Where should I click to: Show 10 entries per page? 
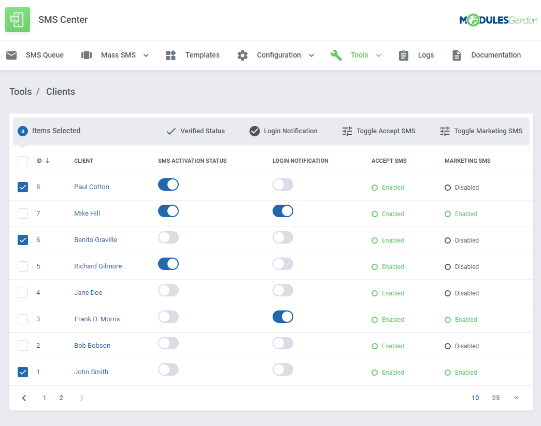[x=475, y=397]
